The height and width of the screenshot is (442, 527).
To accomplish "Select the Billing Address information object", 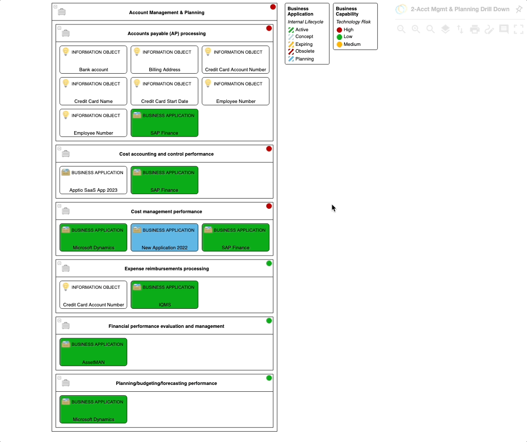I will pyautogui.click(x=164, y=60).
